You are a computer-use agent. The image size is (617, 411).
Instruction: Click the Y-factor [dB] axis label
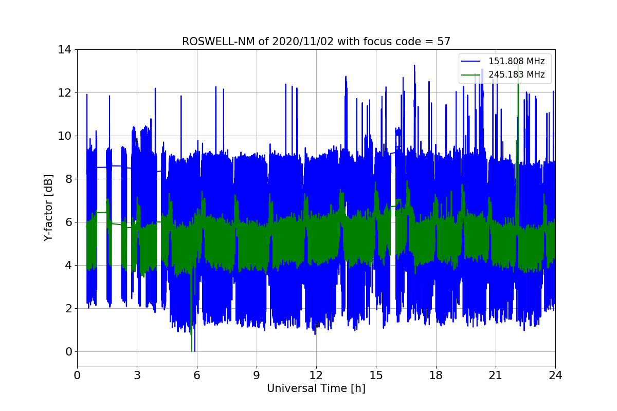(48, 208)
